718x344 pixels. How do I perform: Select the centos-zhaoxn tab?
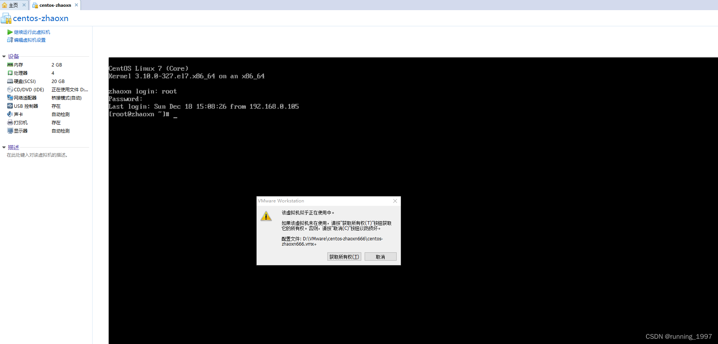(x=55, y=5)
